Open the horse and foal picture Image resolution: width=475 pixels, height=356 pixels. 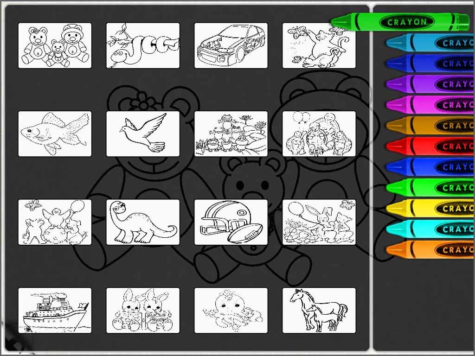point(319,310)
